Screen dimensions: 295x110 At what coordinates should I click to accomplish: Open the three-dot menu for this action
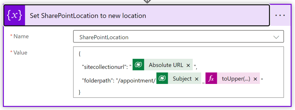(280, 15)
